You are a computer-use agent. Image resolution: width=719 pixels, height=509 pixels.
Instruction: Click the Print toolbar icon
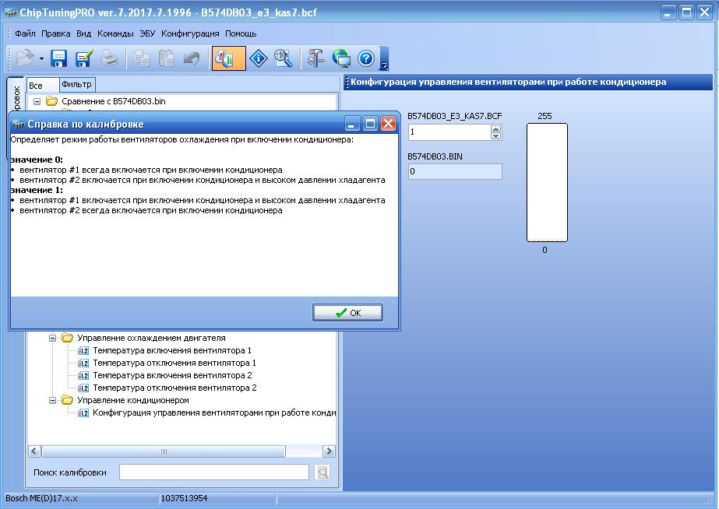(x=109, y=58)
